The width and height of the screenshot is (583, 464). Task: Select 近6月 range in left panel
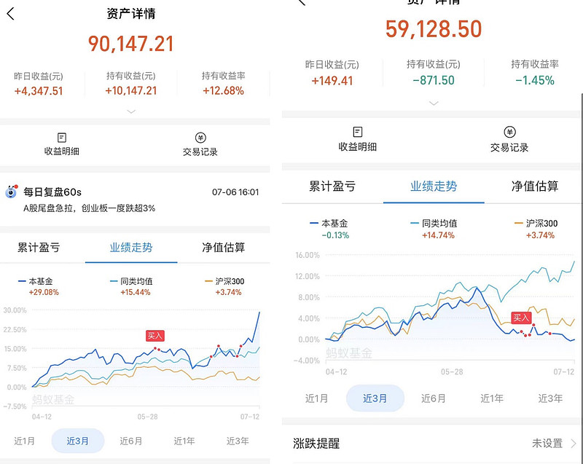(x=131, y=441)
